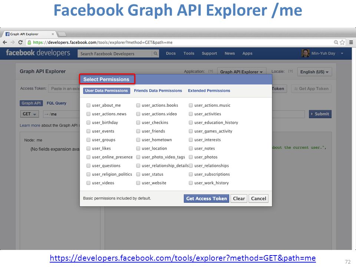The height and width of the screenshot is (267, 356).
Task: Bookmark page with the star icon
Action: [x=342, y=42]
